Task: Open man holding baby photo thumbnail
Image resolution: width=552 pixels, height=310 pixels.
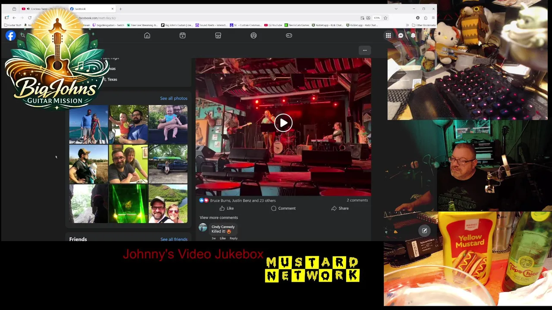Action: coord(128,124)
